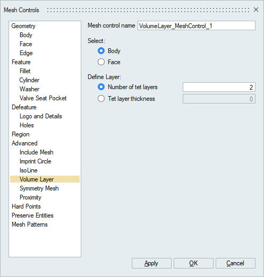
Task: Select Number of tet layers option
Action: coord(101,87)
